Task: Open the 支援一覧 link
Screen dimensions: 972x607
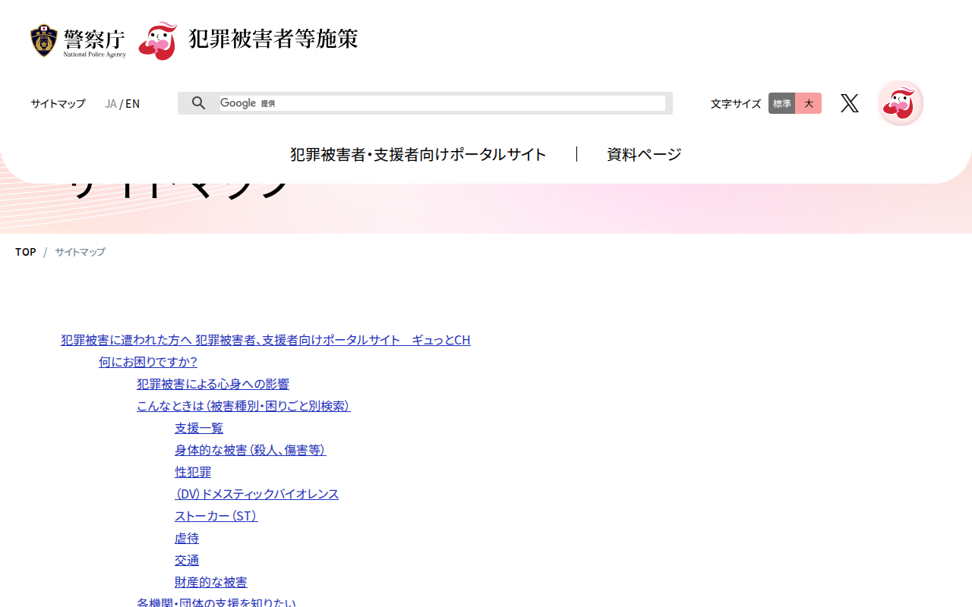Action: click(199, 428)
